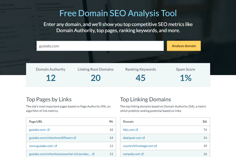Viewport: 236px width, 157px height.
Task: Click PA value 18 for gyalabs.com/
Action: pos(111,130)
